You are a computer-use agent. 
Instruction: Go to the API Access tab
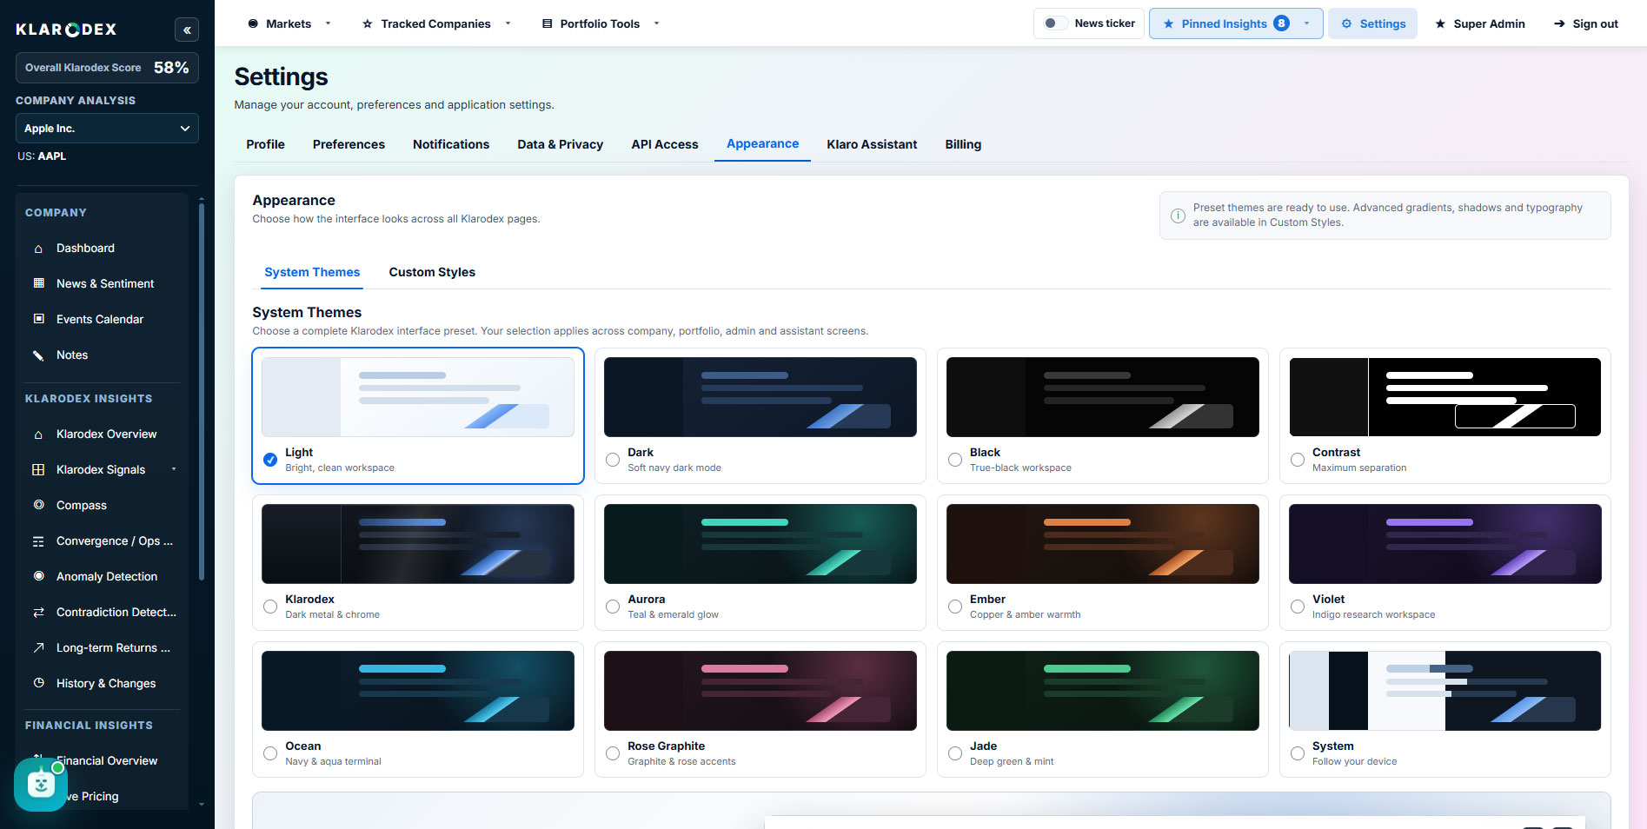(665, 144)
